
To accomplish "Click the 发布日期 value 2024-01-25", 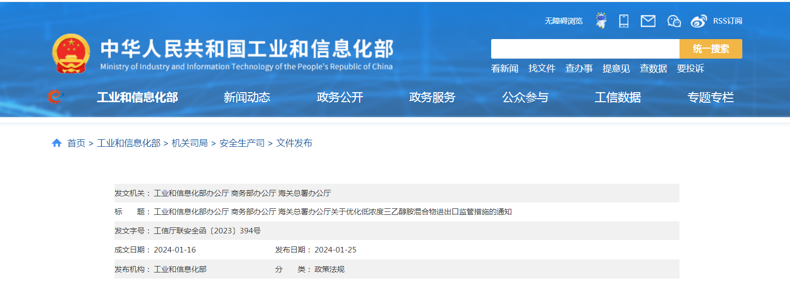I will click(335, 250).
